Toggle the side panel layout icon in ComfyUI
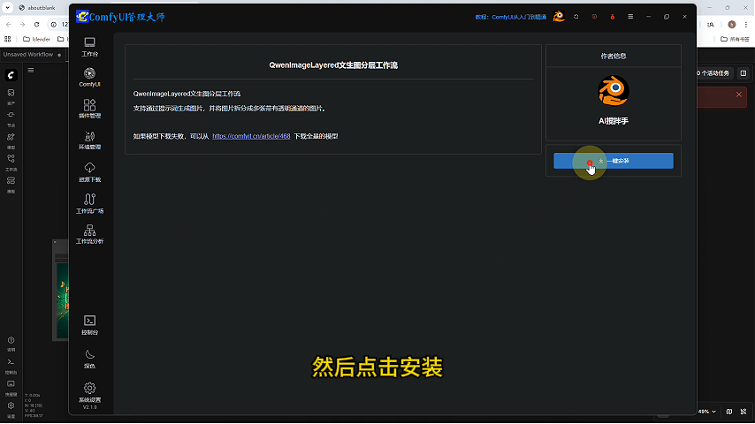The height and width of the screenshot is (424, 755). pyautogui.click(x=744, y=73)
